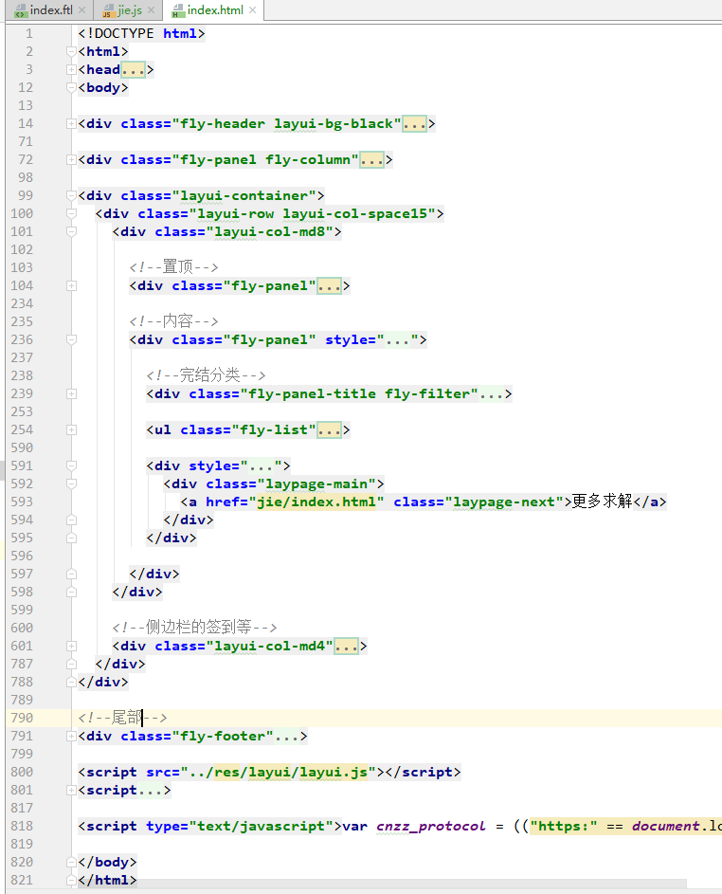Click line number 790 in the gutter
Screen dimensions: 722x894
(x=22, y=718)
